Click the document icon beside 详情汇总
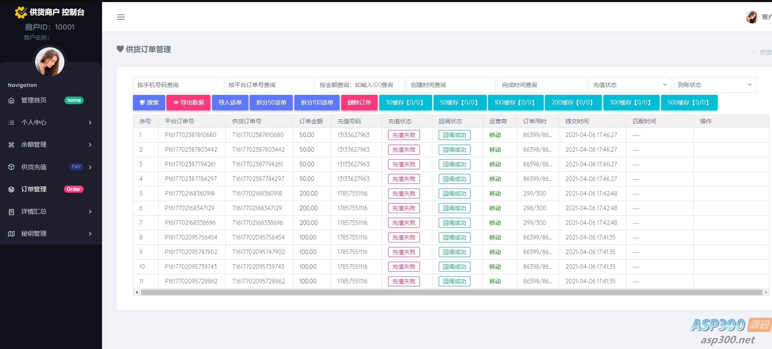Screen dimensions: 772x349 (11, 211)
